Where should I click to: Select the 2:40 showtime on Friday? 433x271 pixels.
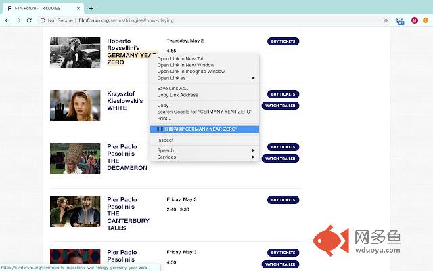tap(171, 209)
